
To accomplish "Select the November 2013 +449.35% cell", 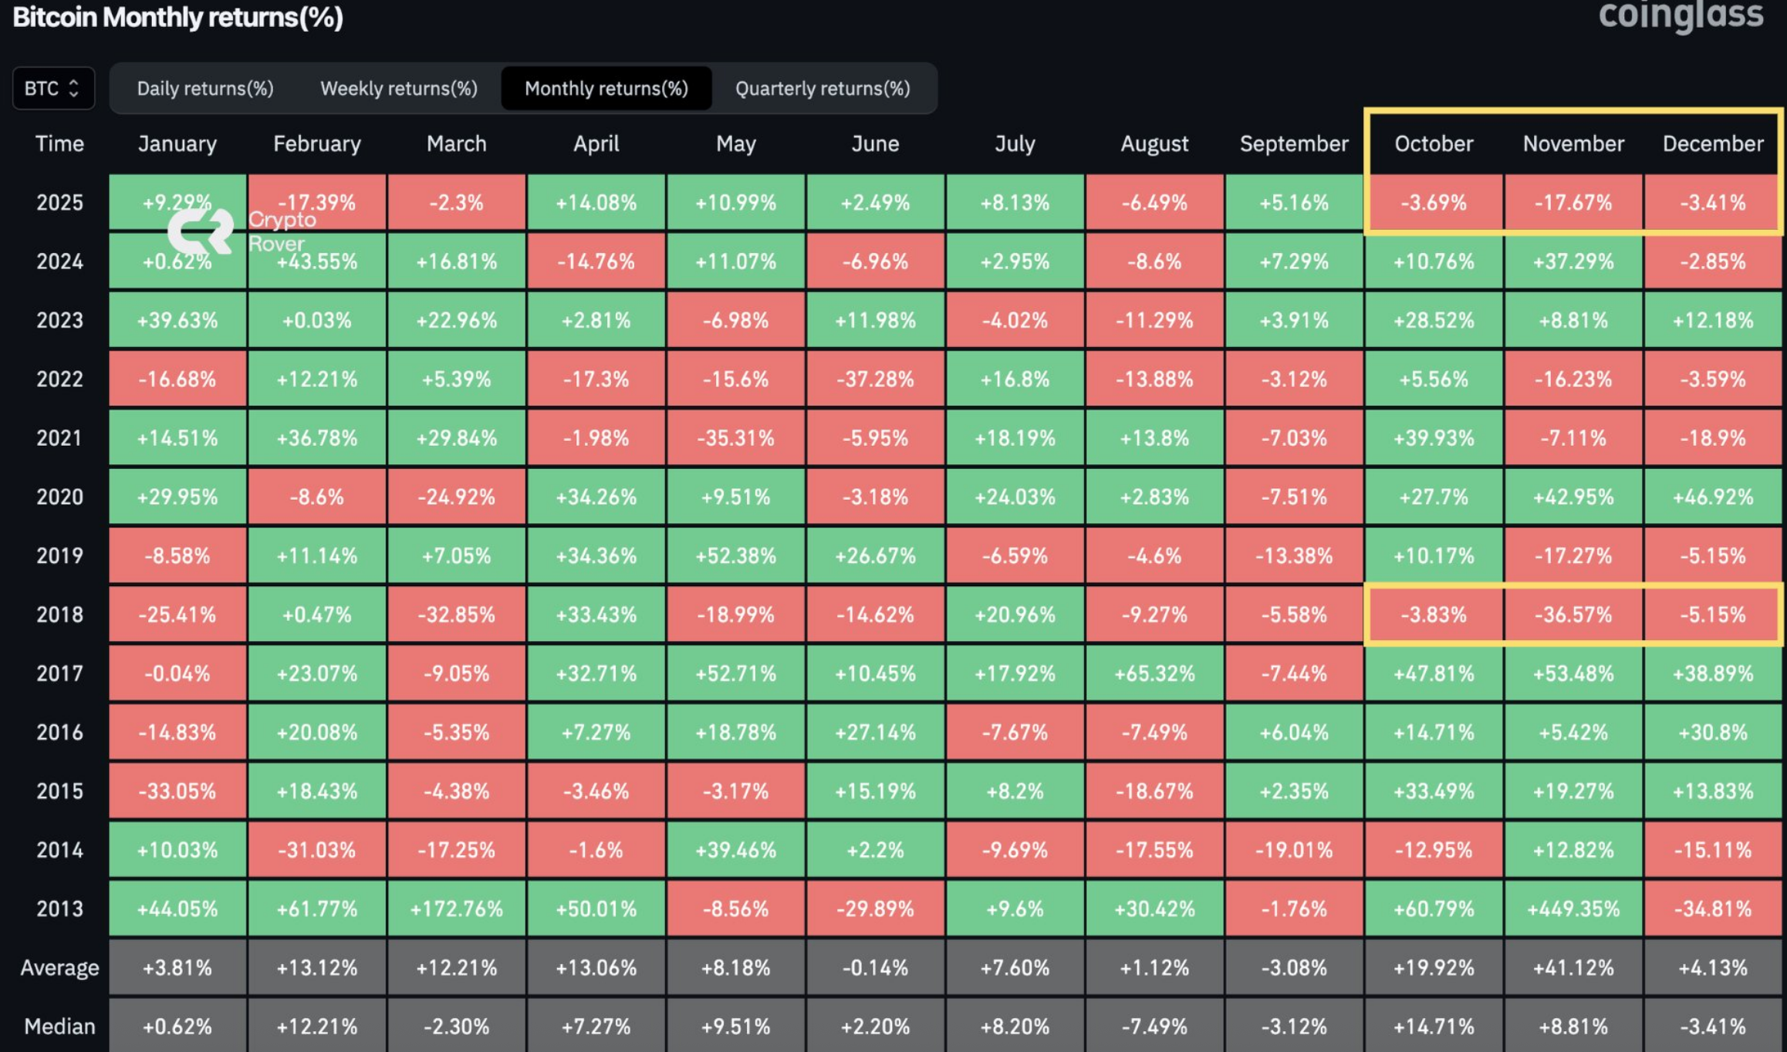I will 1573,909.
